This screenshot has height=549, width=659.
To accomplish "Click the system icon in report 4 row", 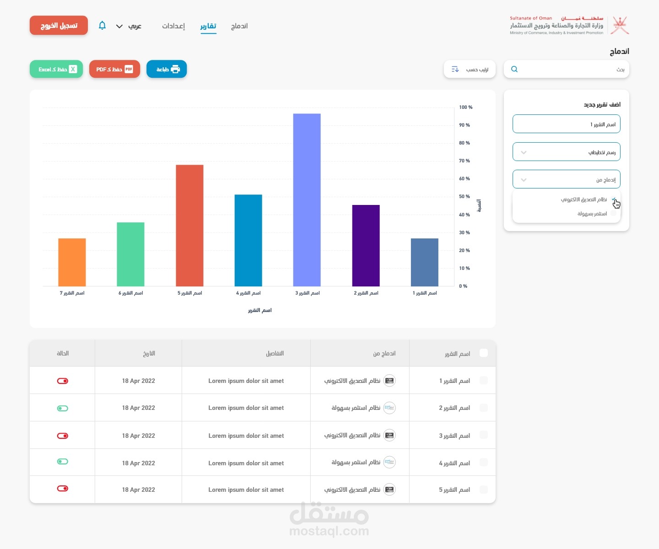I will pos(389,462).
